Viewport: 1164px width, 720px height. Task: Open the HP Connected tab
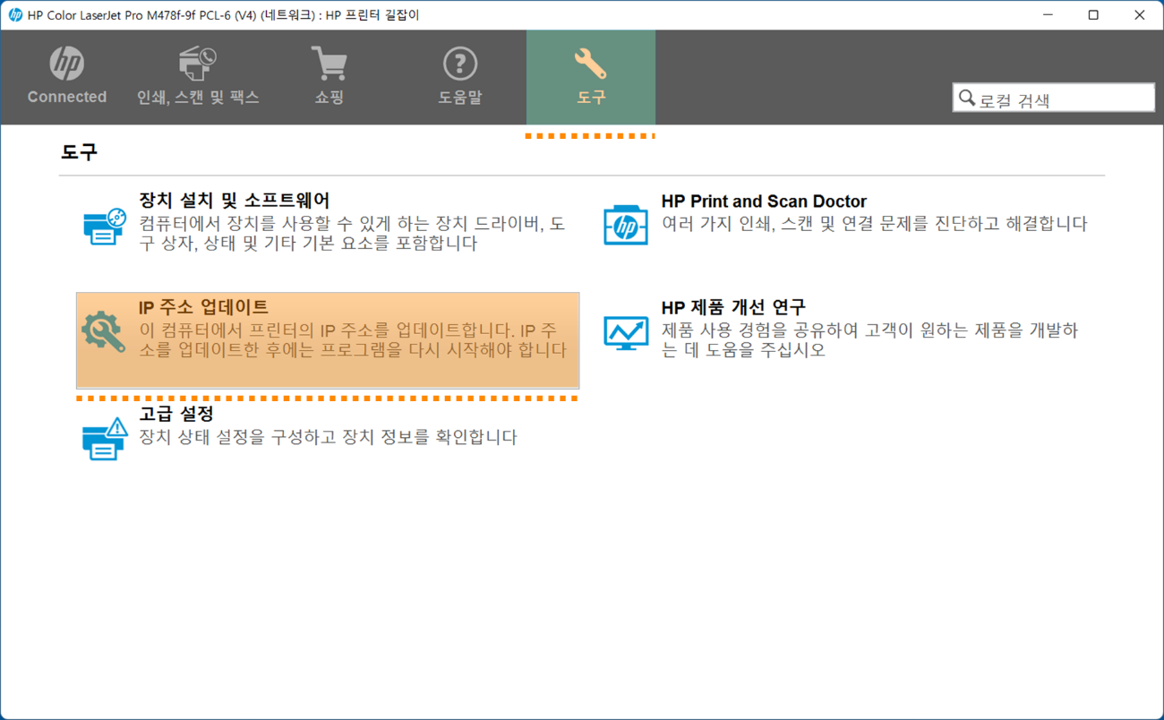[67, 77]
